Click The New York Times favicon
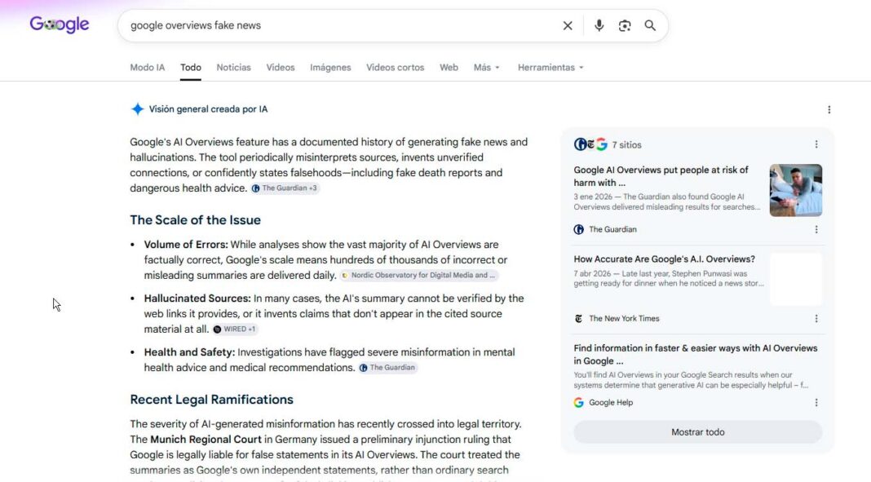This screenshot has width=871, height=482. 579,319
